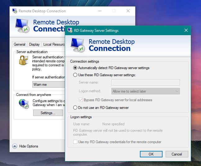Close the RD Gateway Server Settings dialog
201x166 pixels.
[186, 30]
